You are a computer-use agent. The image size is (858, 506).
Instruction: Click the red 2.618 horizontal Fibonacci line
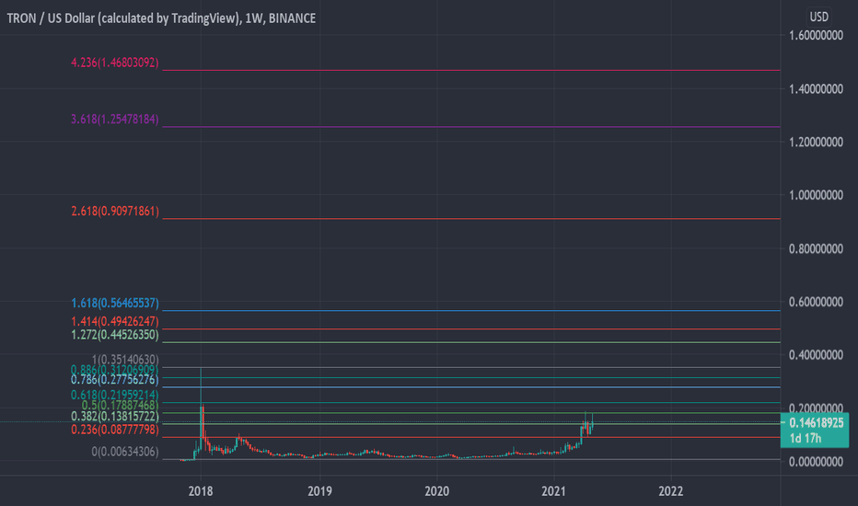tap(471, 219)
